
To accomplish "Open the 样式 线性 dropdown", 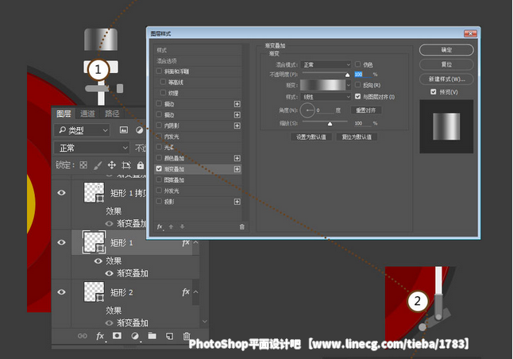I will tap(326, 97).
